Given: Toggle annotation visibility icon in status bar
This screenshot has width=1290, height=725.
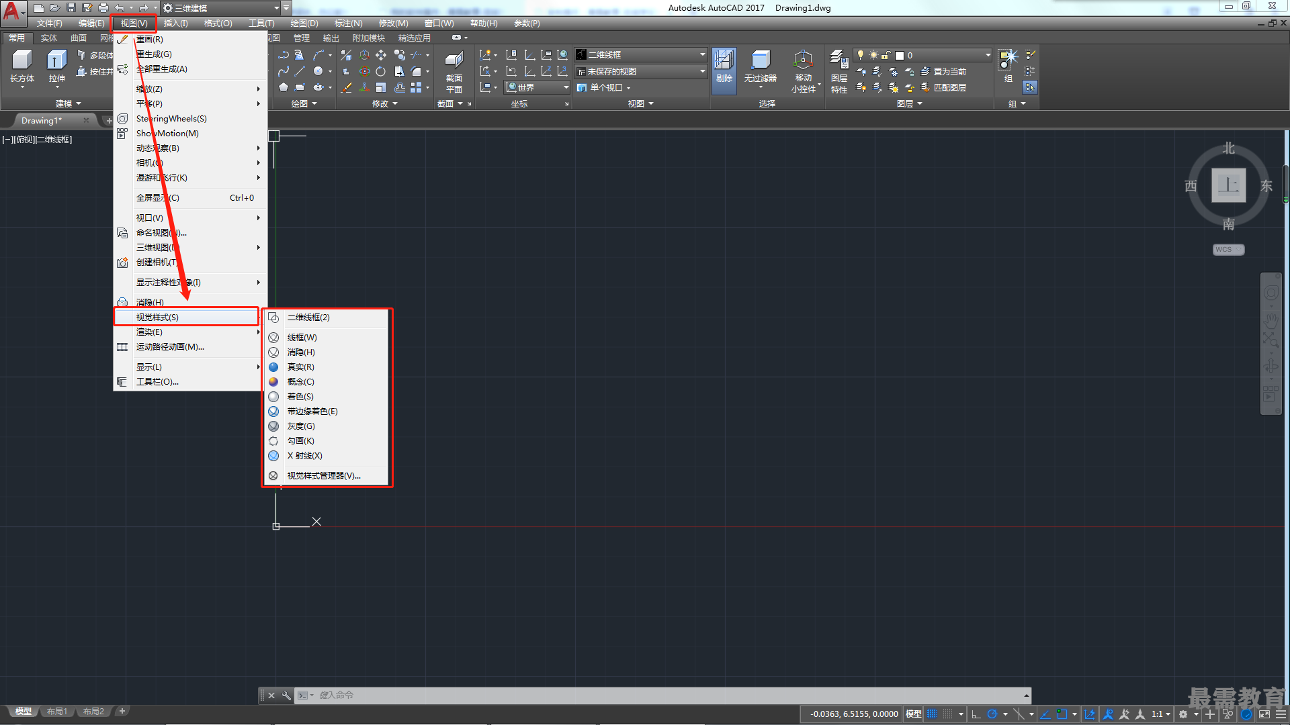Looking at the screenshot, I should pyautogui.click(x=1109, y=714).
